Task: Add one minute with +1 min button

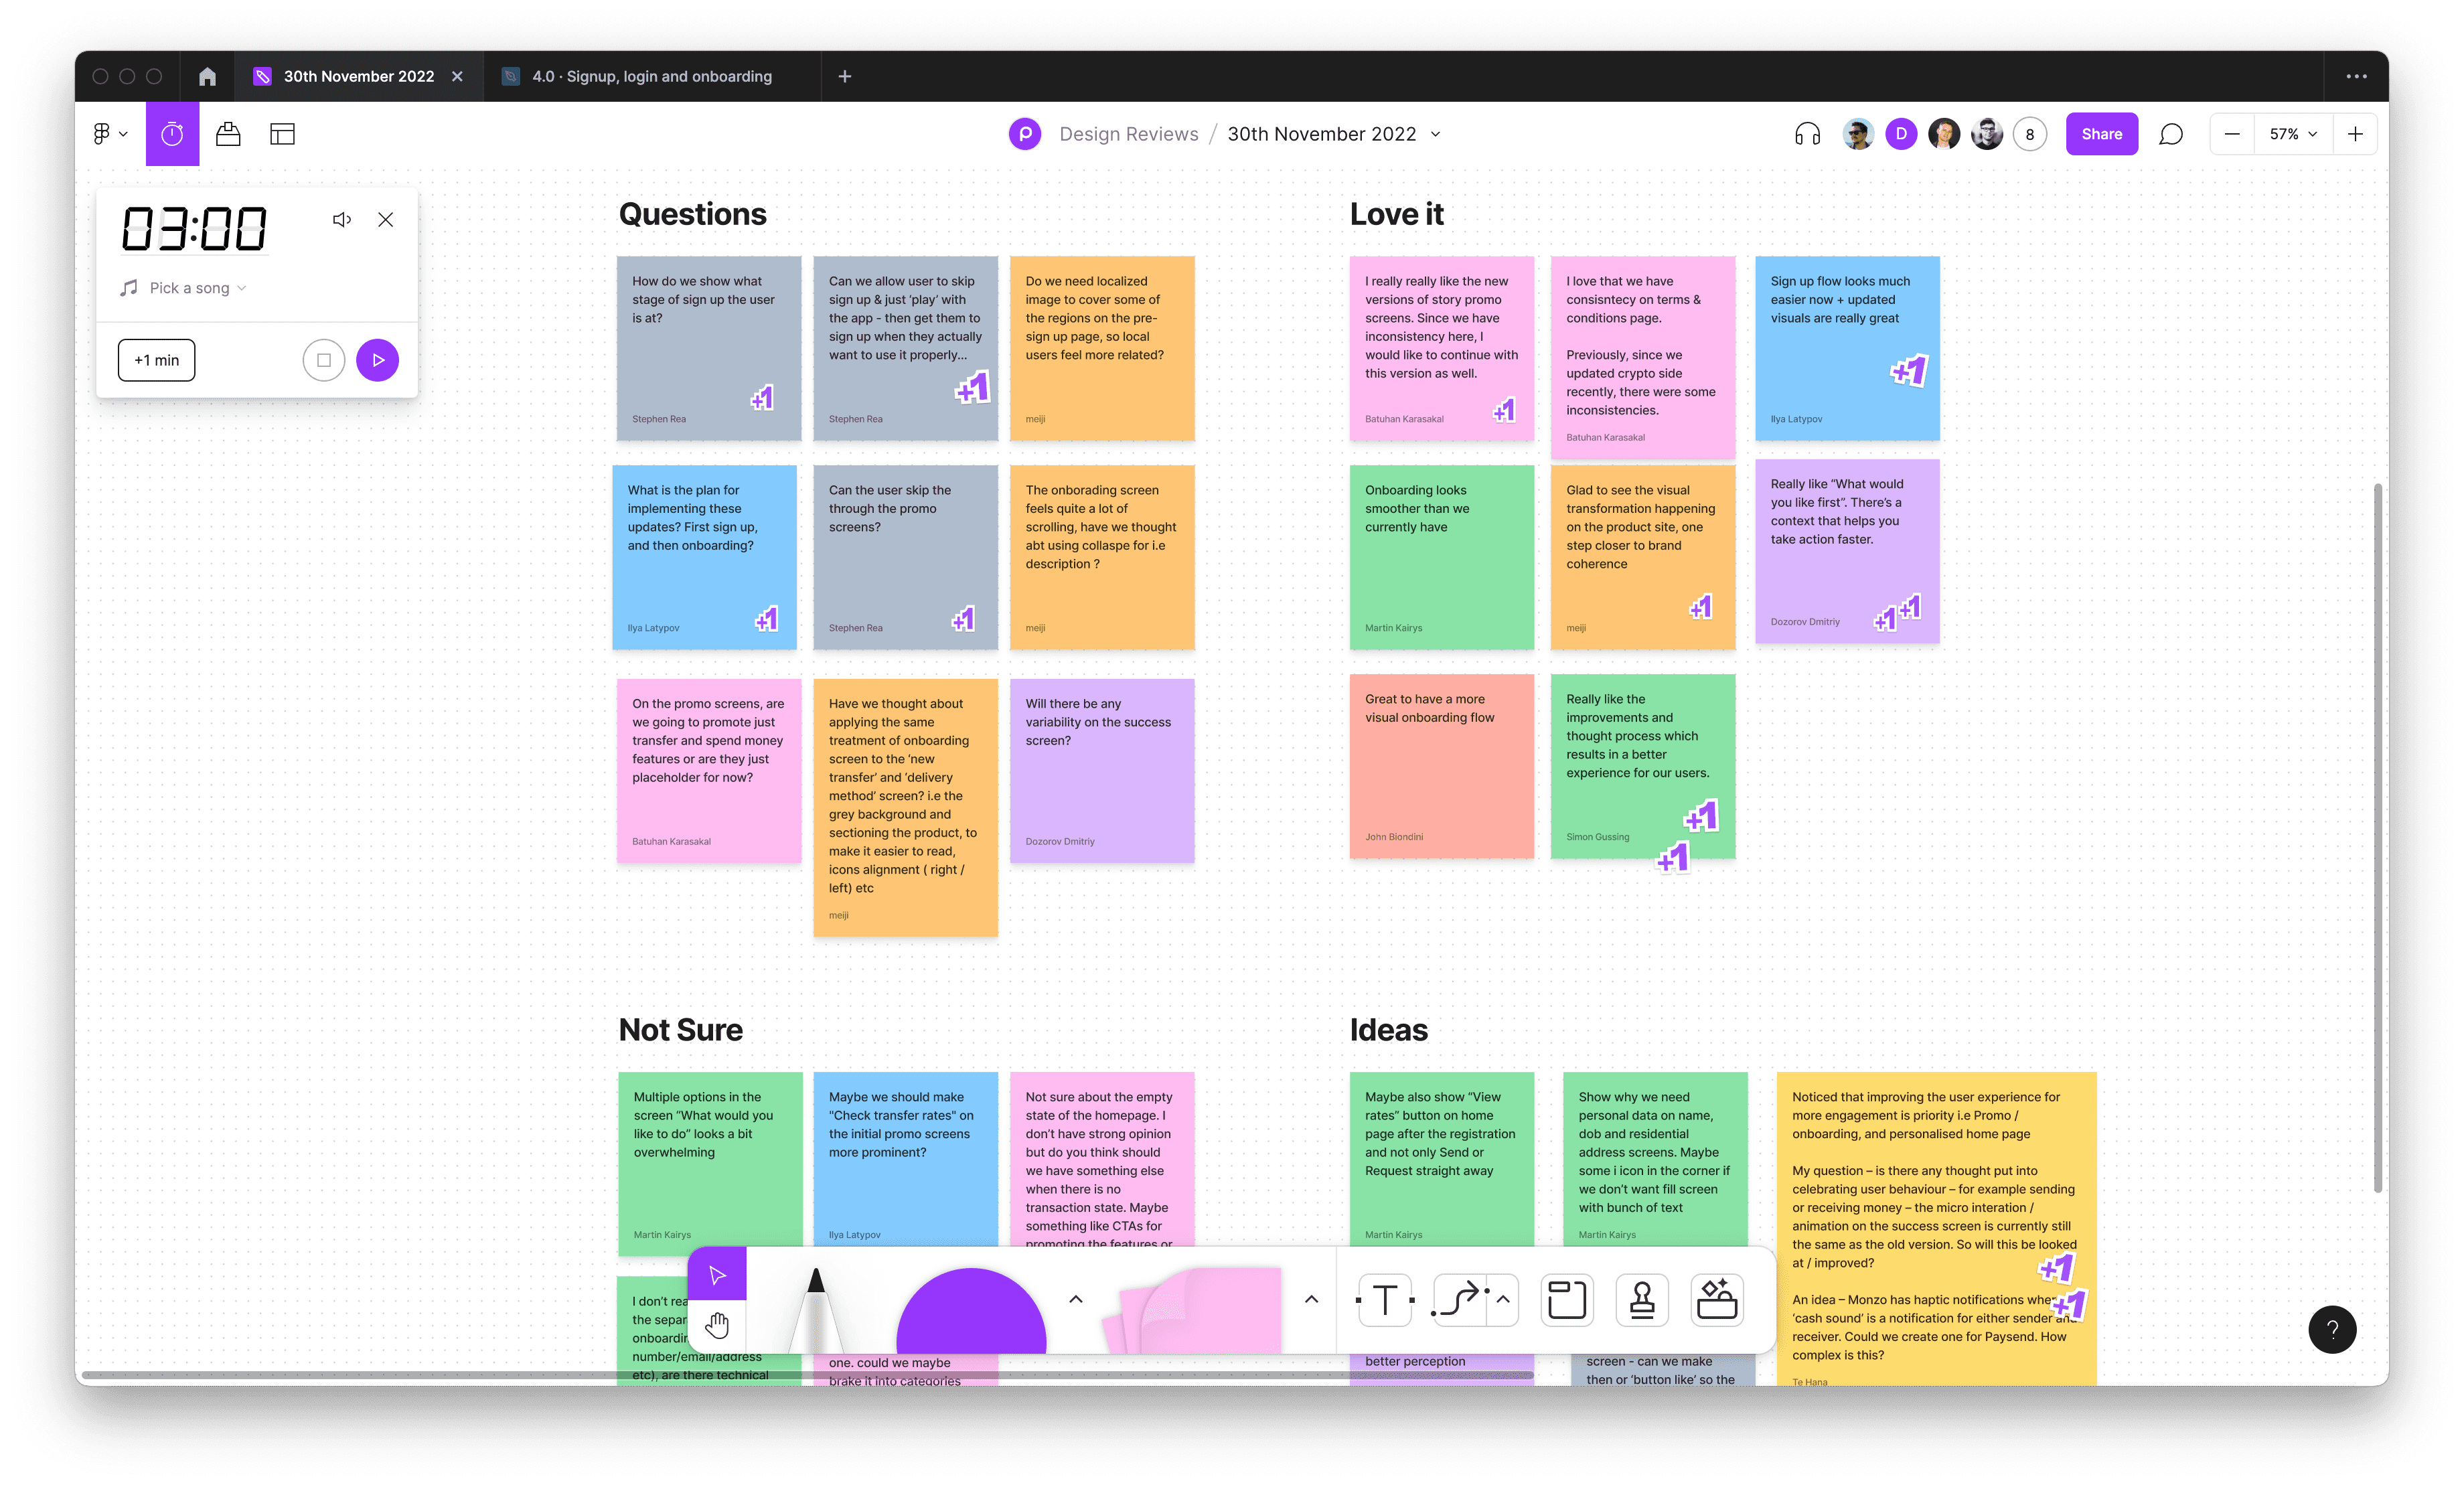Action: coord(157,360)
